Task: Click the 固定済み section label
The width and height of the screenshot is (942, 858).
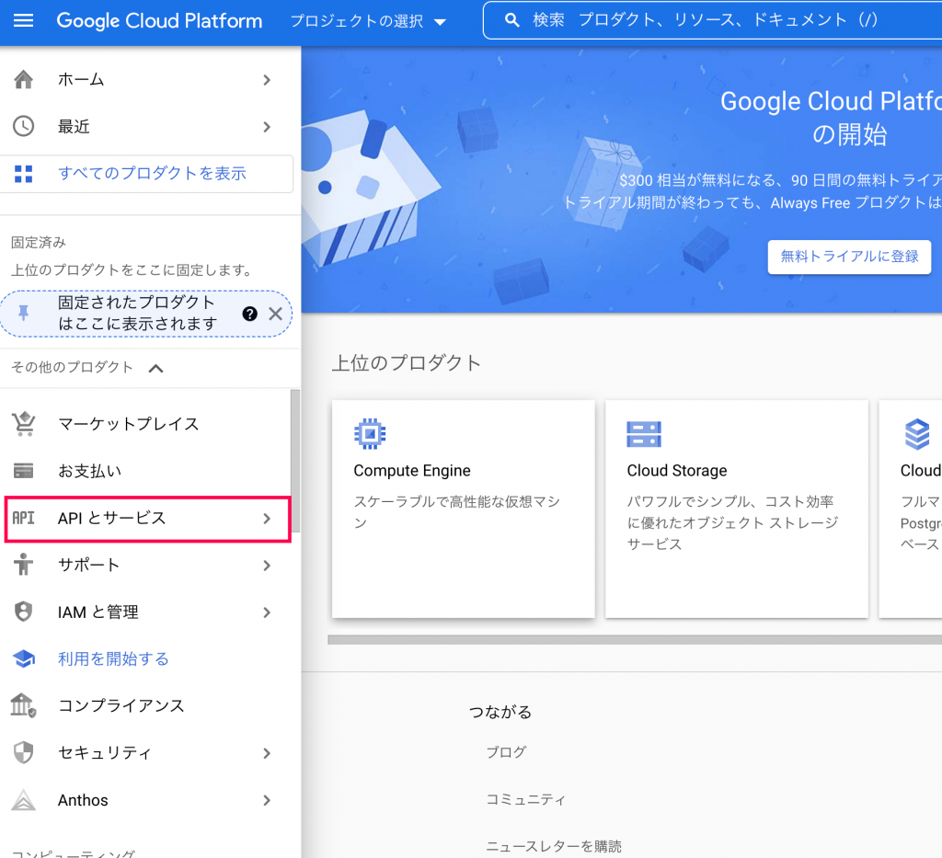Action: pyautogui.click(x=39, y=243)
